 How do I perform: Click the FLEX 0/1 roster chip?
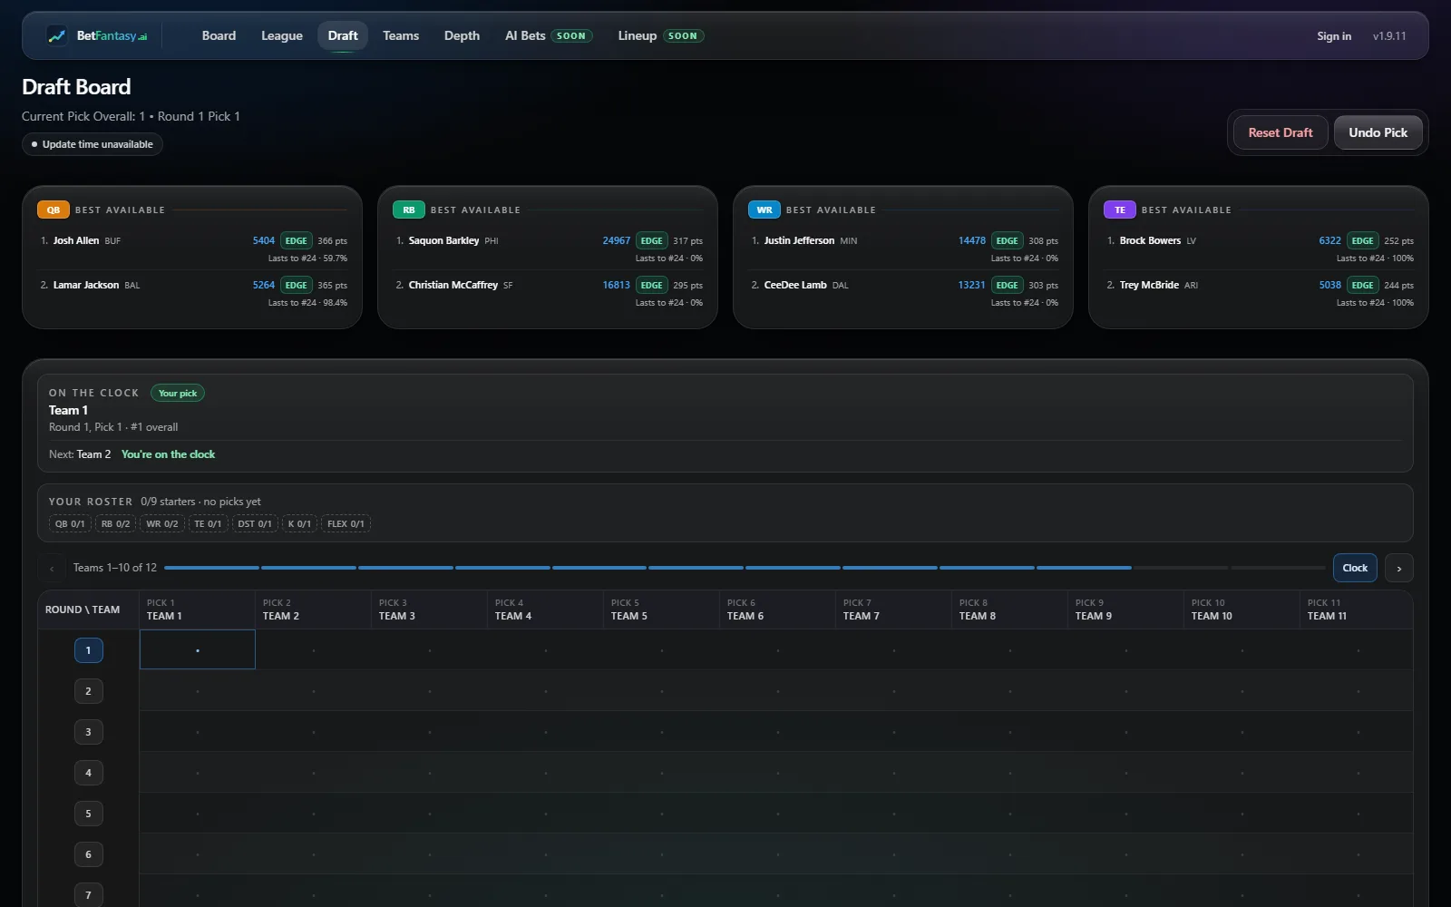[346, 524]
